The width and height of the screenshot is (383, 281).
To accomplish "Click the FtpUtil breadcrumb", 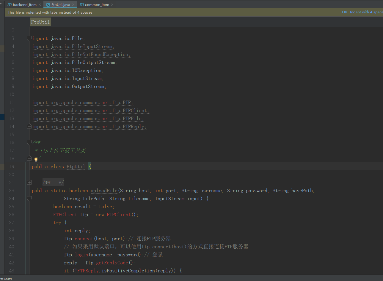I will click(x=40, y=22).
